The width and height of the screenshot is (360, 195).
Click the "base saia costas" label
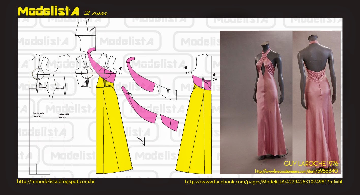63,116
